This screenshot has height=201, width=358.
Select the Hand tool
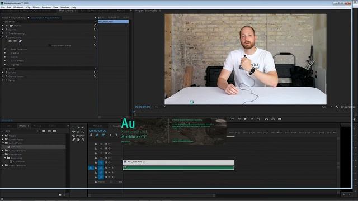[x=78, y=140]
